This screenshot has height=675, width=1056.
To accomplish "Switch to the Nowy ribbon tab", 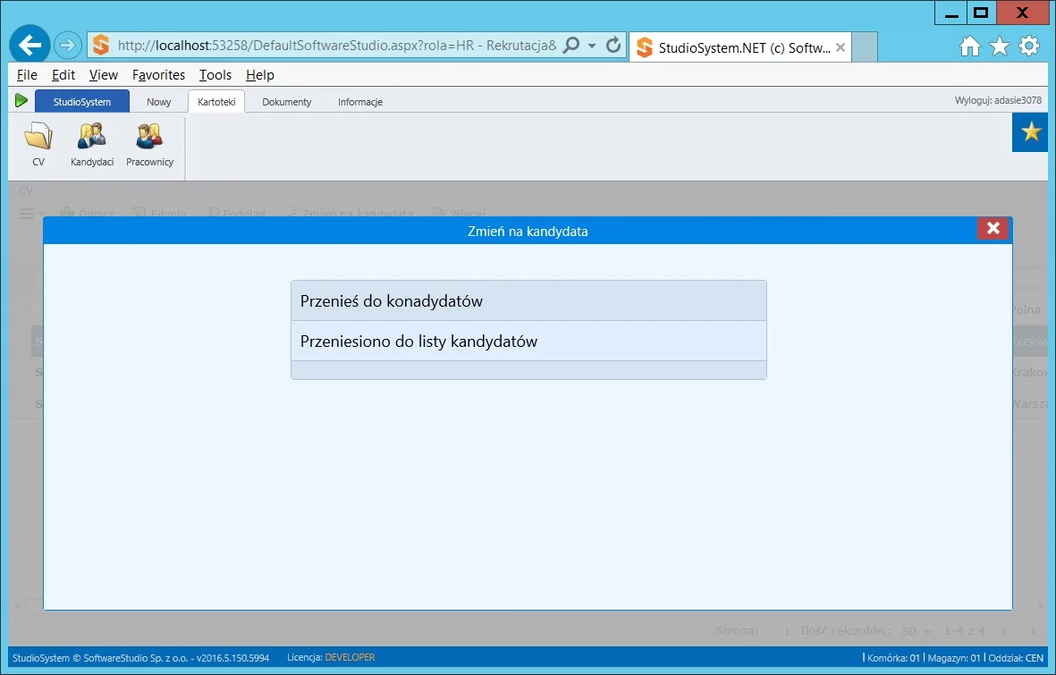I will point(159,102).
